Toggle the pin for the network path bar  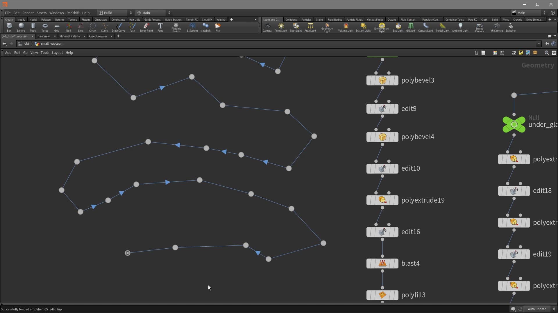tap(547, 43)
